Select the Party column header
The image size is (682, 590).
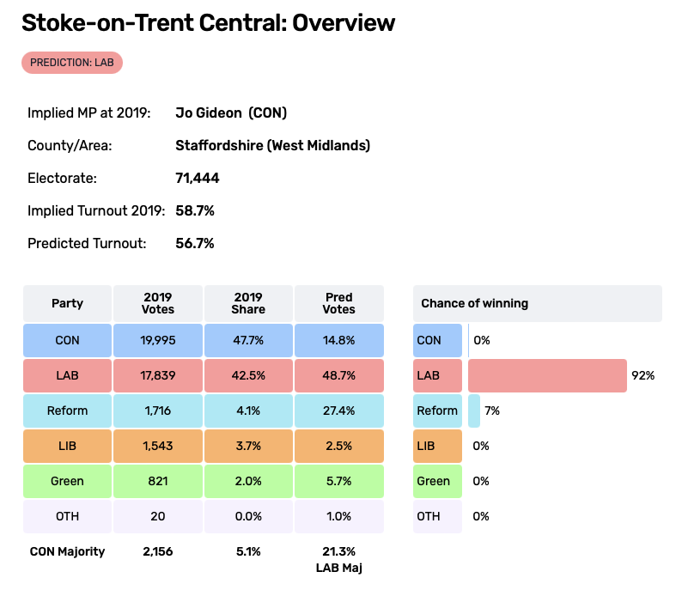click(x=67, y=303)
